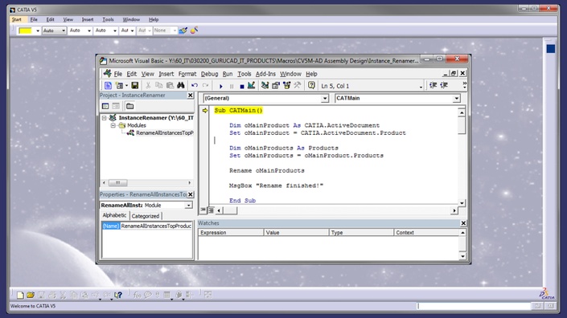This screenshot has height=318, width=567.
Task: Click the VBA Help question mark icon
Action: tap(311, 86)
